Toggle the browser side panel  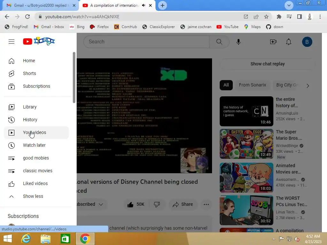[x=300, y=17]
